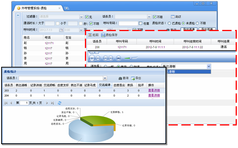Select the 已质检 radio button
This screenshot has height=148, width=238.
tap(169, 23)
